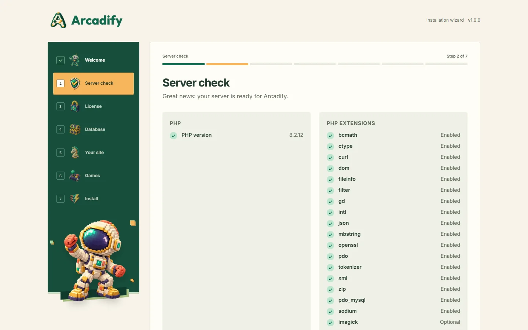The width and height of the screenshot is (528, 330).
Task: Click the Your site chess knight icon
Action: pyautogui.click(x=75, y=153)
